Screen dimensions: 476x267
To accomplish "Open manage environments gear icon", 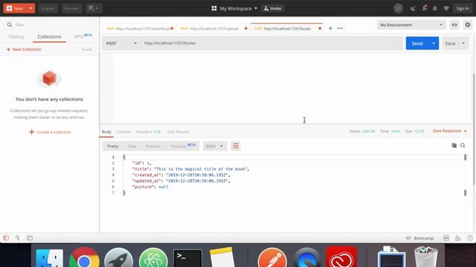I will click(x=468, y=24).
